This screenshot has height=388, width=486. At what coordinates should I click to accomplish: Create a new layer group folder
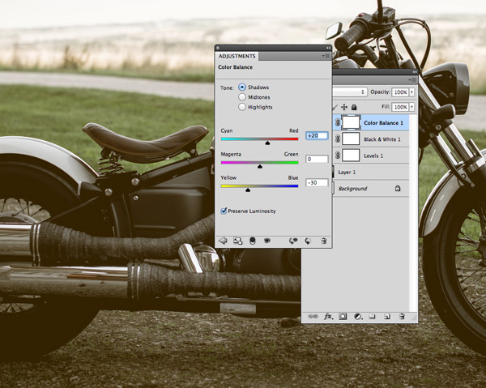372,315
